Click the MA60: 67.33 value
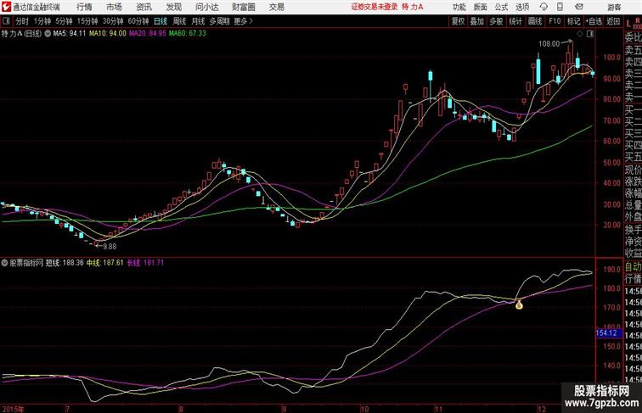 [x=188, y=34]
